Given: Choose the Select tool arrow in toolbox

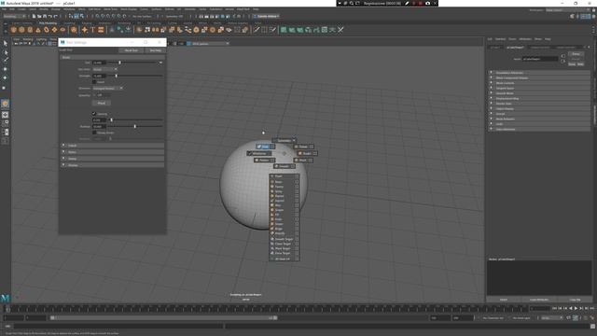Looking at the screenshot, I should (6, 44).
